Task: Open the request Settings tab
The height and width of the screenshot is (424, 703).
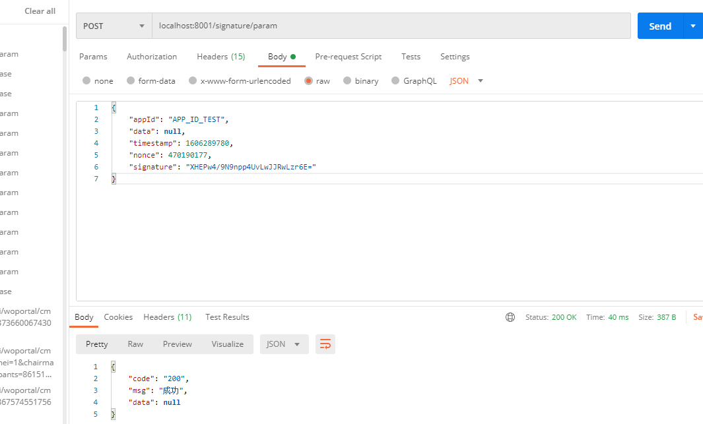Action: [455, 57]
